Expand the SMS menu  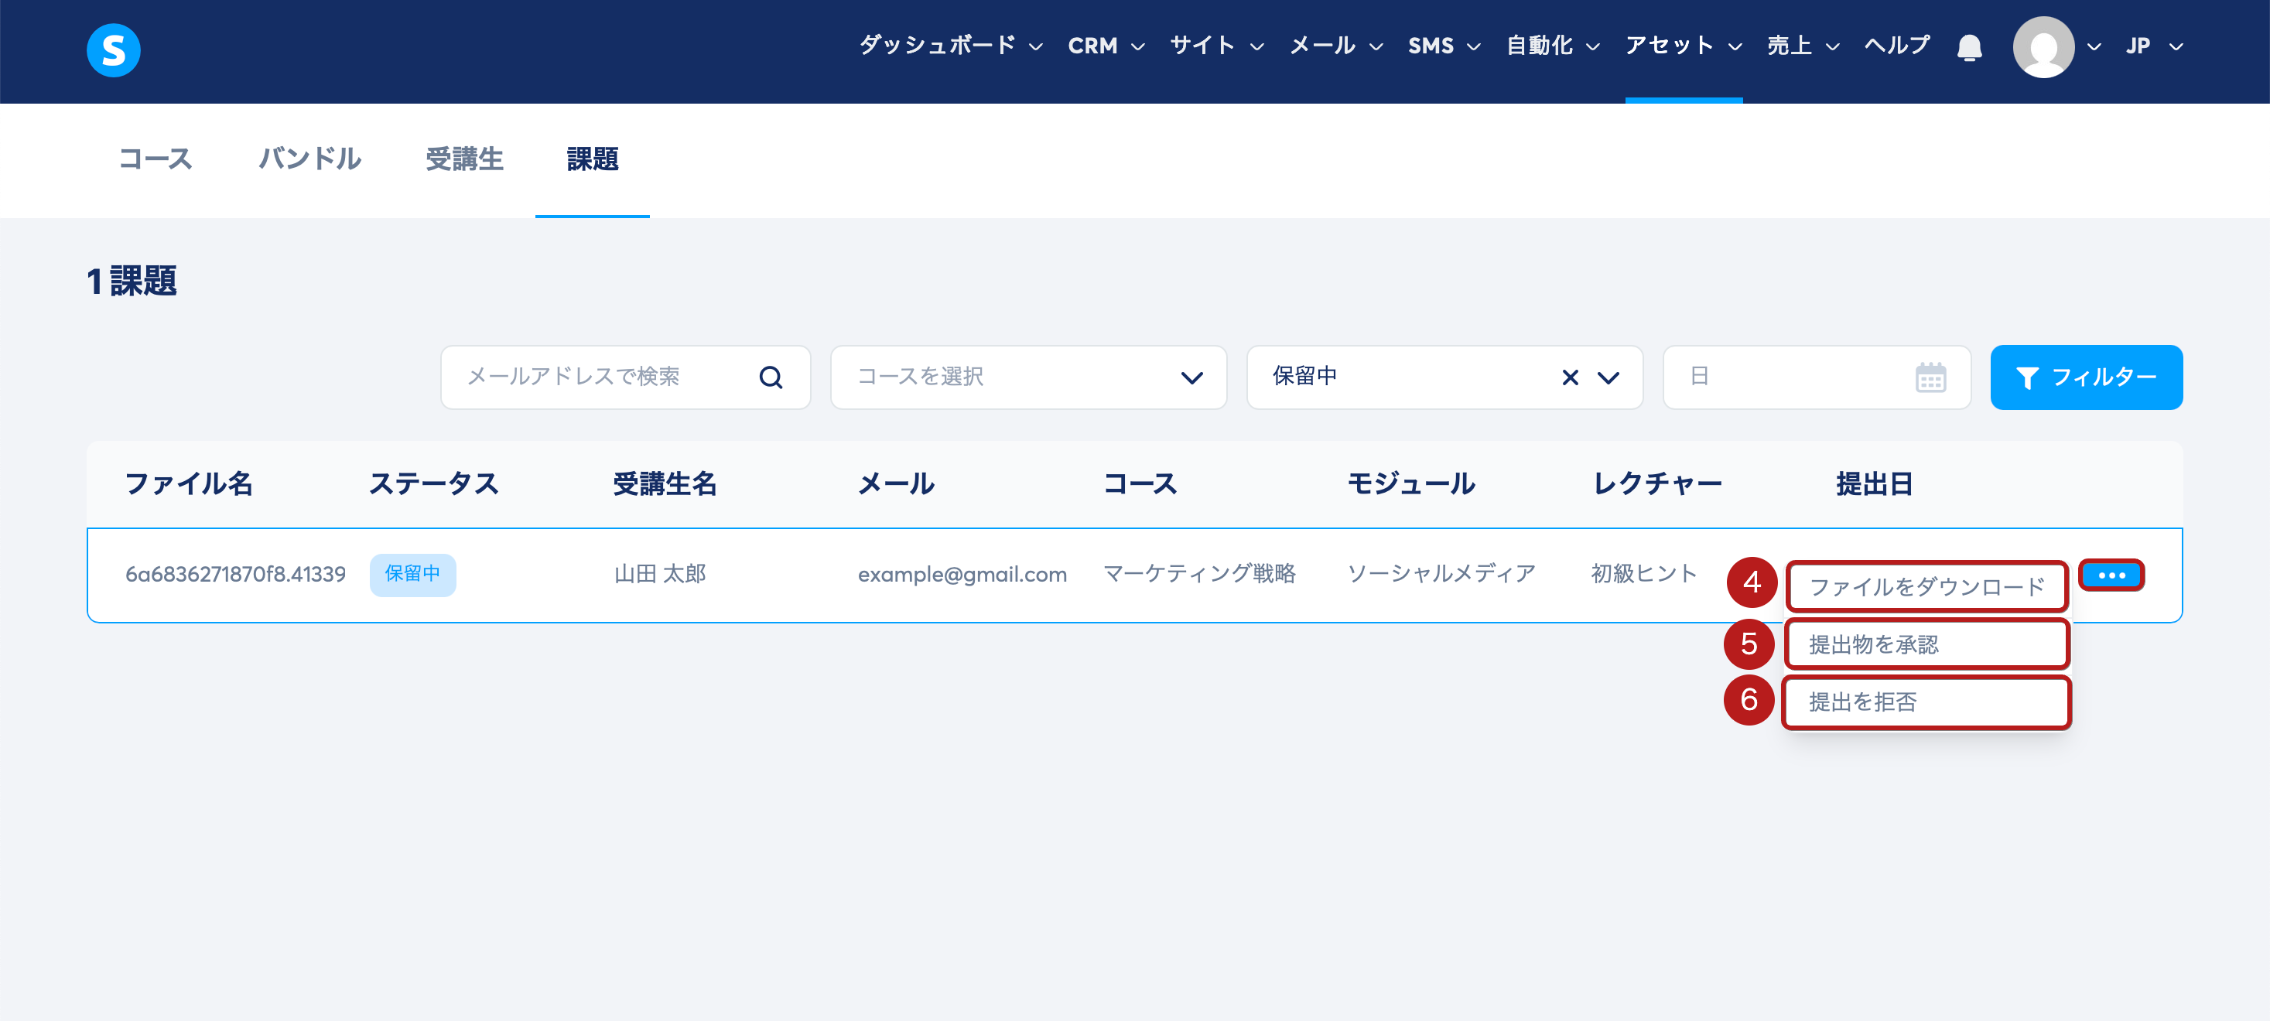1444,46
